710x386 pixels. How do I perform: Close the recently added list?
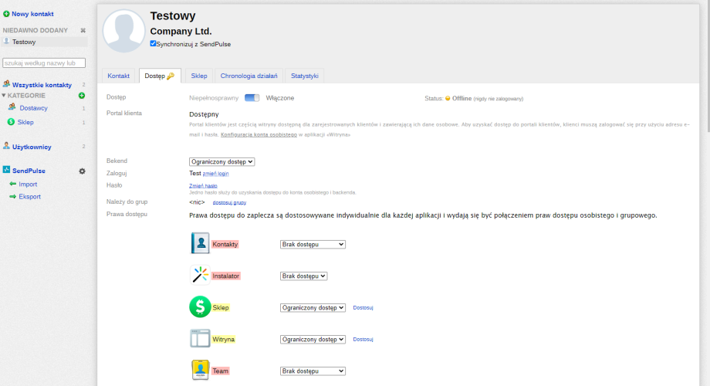tap(83, 30)
